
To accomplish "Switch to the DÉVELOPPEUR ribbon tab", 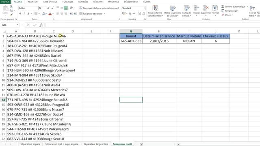I will tap(131, 2).
